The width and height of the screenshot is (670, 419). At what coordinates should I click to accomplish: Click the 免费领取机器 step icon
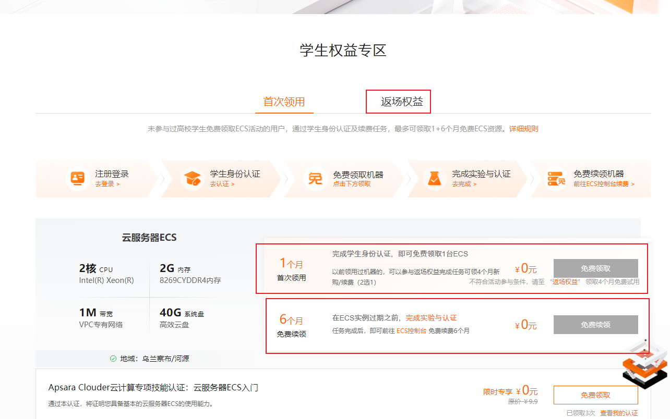point(315,179)
